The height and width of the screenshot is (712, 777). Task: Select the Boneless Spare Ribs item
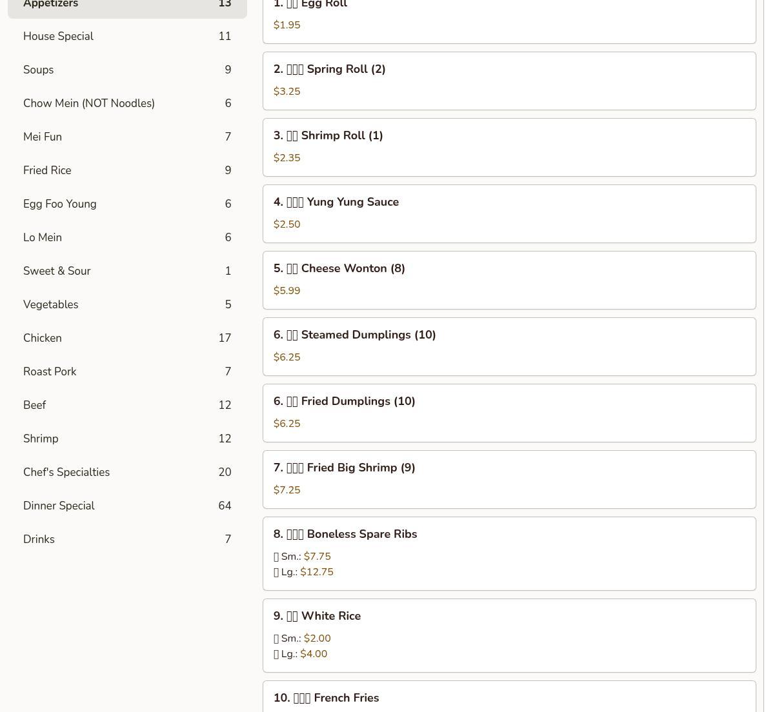tap(509, 553)
